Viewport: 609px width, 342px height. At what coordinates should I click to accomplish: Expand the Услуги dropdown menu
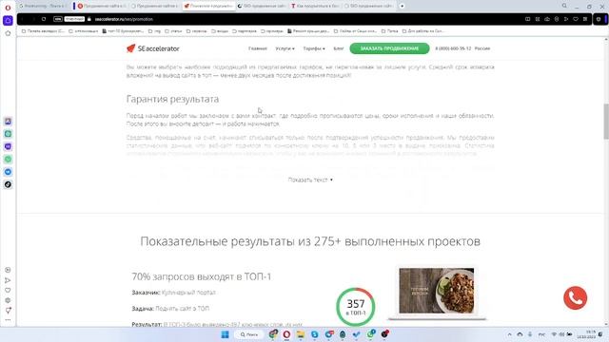point(285,48)
